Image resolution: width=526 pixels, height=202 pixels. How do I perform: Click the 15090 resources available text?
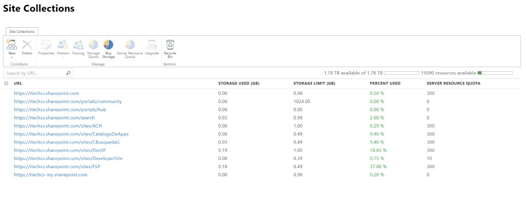448,73
